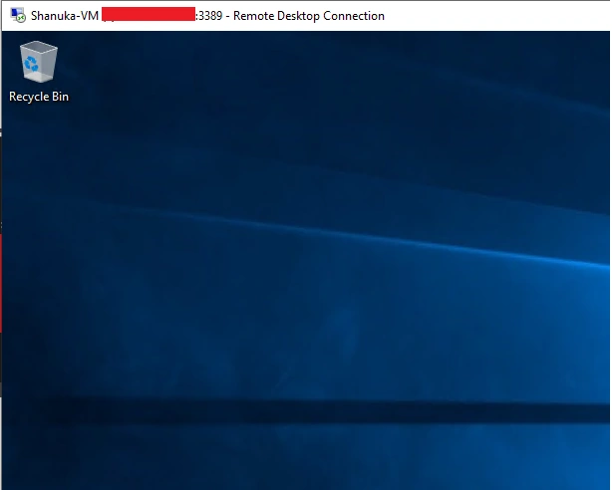Click the Remote Desktop Connection title bar icon

tap(18, 16)
